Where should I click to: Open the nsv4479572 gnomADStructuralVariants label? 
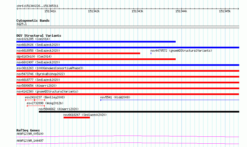(181, 51)
